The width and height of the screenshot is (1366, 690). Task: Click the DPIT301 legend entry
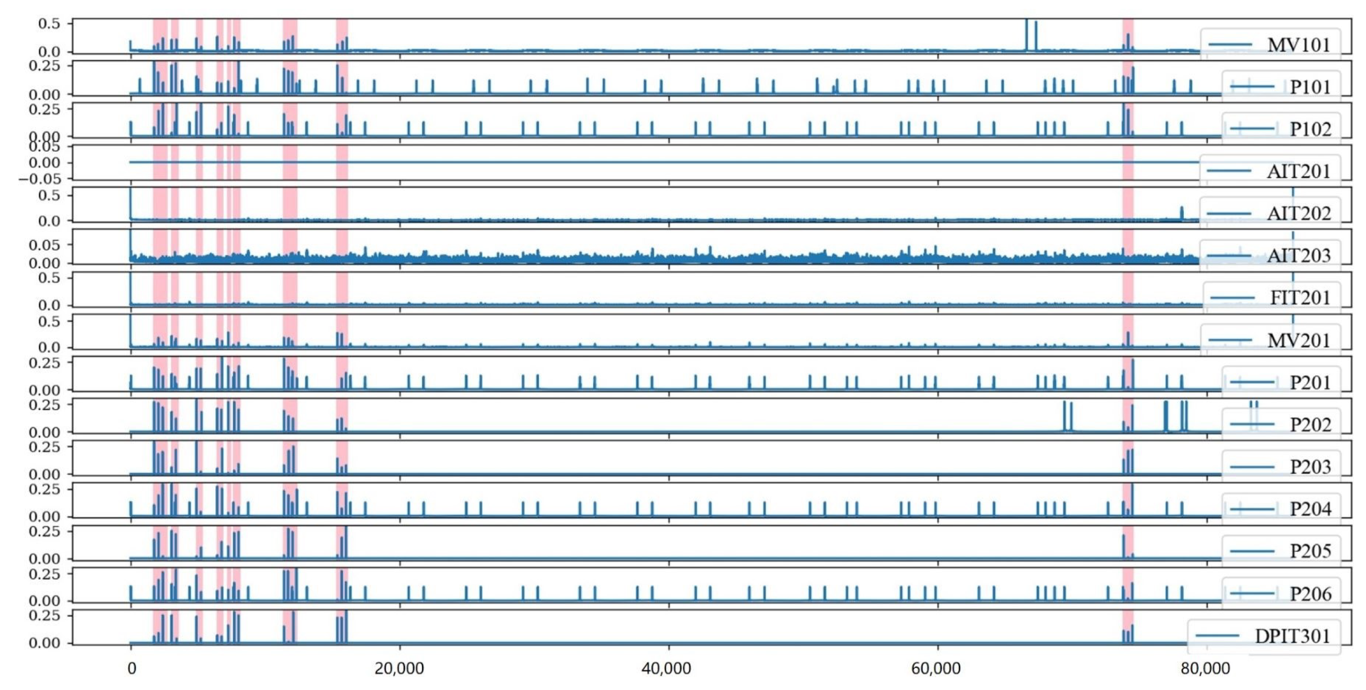tap(1292, 636)
